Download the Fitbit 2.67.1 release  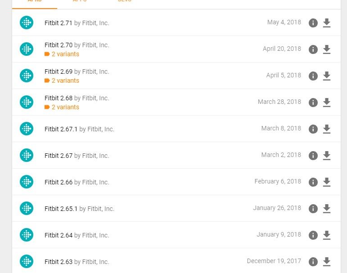(x=327, y=129)
